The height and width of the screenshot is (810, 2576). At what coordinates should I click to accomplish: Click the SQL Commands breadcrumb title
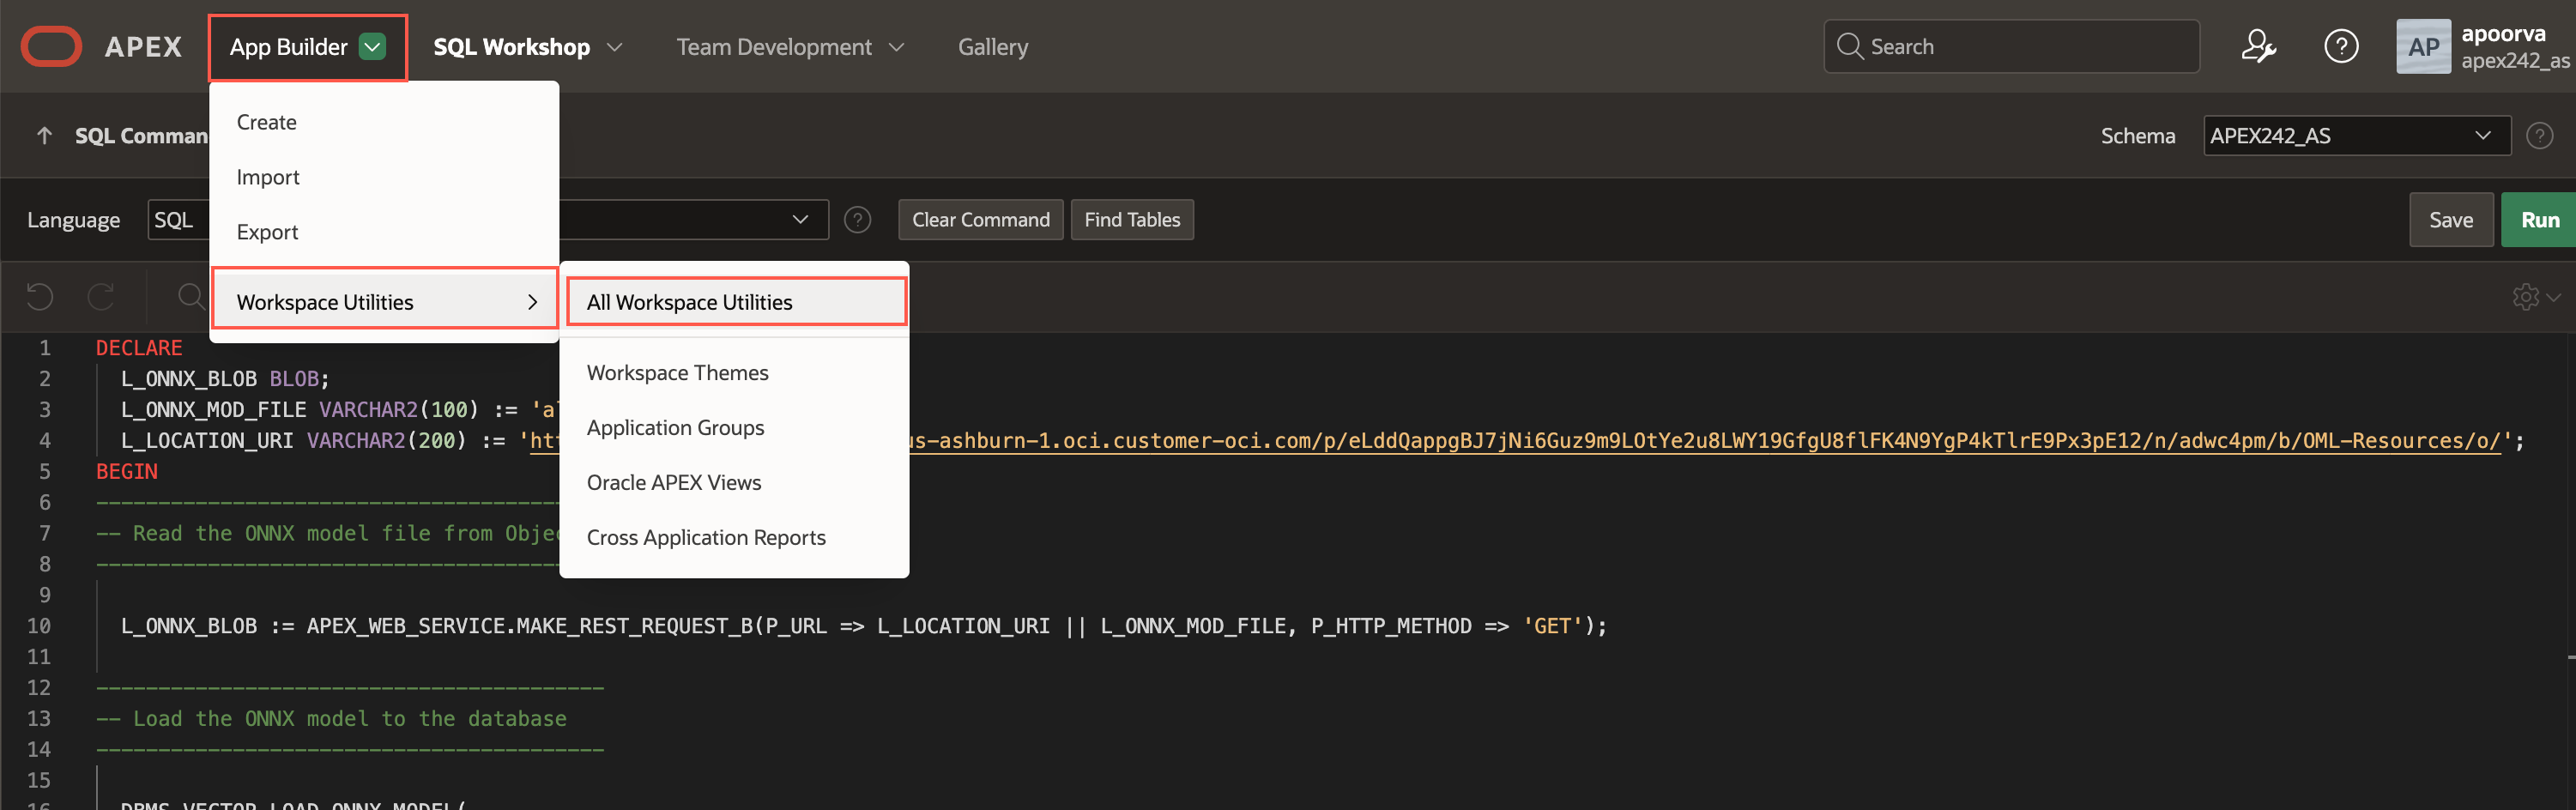tap(141, 136)
